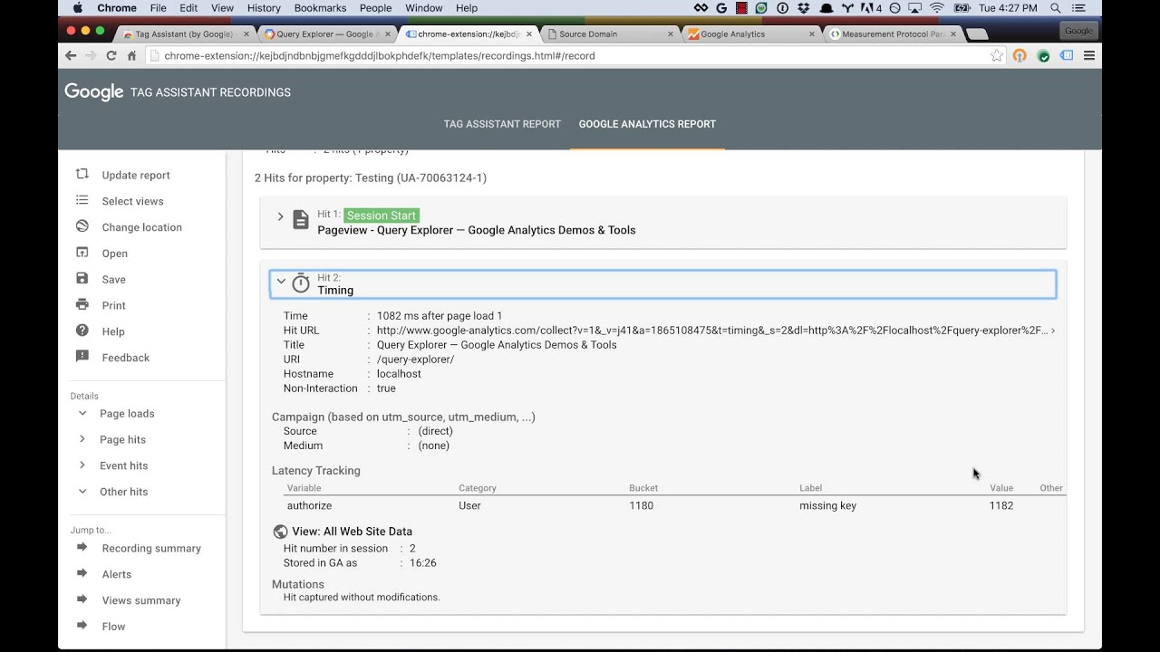Click the Open file icon in sidebar

(x=82, y=253)
